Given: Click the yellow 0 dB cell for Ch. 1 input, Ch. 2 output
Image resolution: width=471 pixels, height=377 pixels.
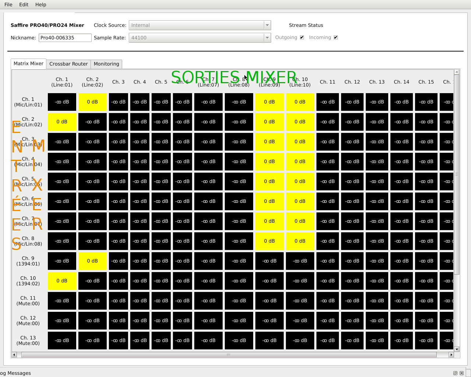Looking at the screenshot, I should [92, 102].
